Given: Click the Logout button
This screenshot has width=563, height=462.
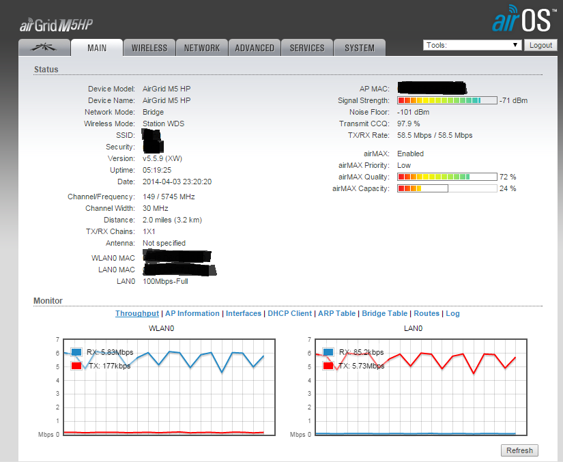Looking at the screenshot, I should (540, 45).
